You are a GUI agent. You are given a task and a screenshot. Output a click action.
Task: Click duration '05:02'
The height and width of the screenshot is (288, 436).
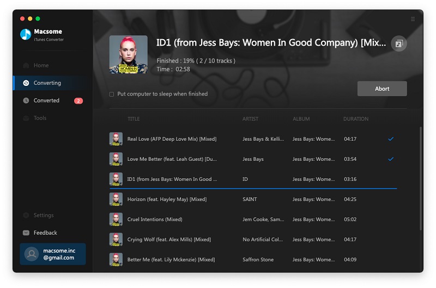coord(350,219)
